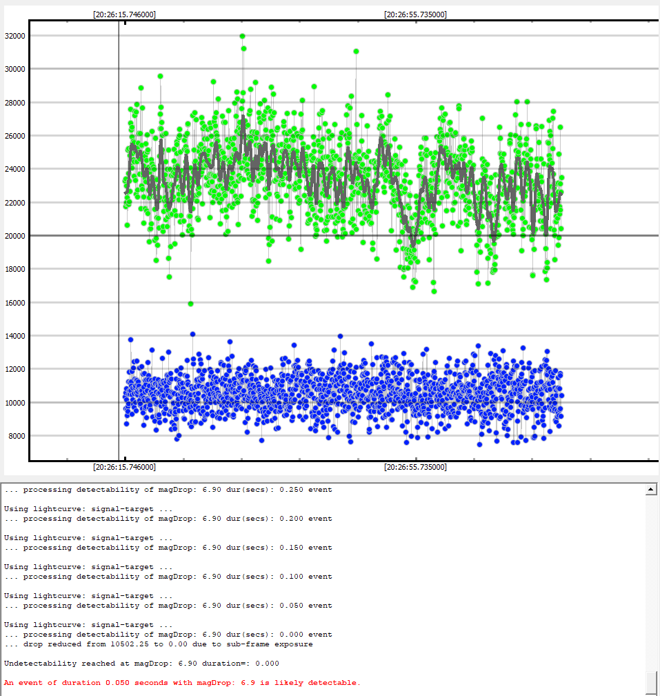Click the 18000 y-axis label
The width and height of the screenshot is (660, 696).
point(15,270)
